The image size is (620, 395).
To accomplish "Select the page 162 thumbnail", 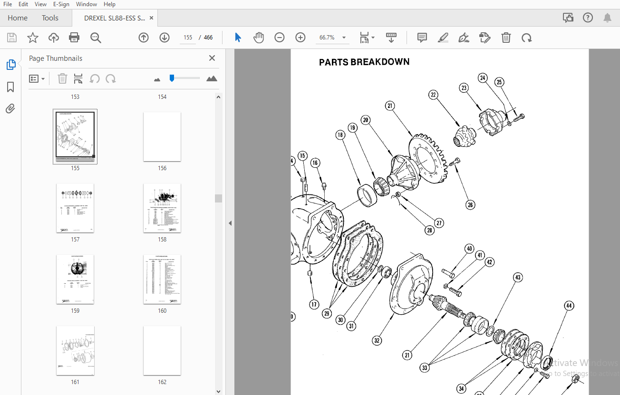I will click(x=162, y=351).
